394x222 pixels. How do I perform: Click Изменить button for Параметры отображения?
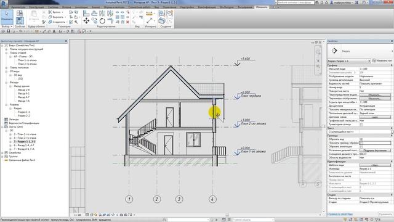pyautogui.click(x=375, y=99)
